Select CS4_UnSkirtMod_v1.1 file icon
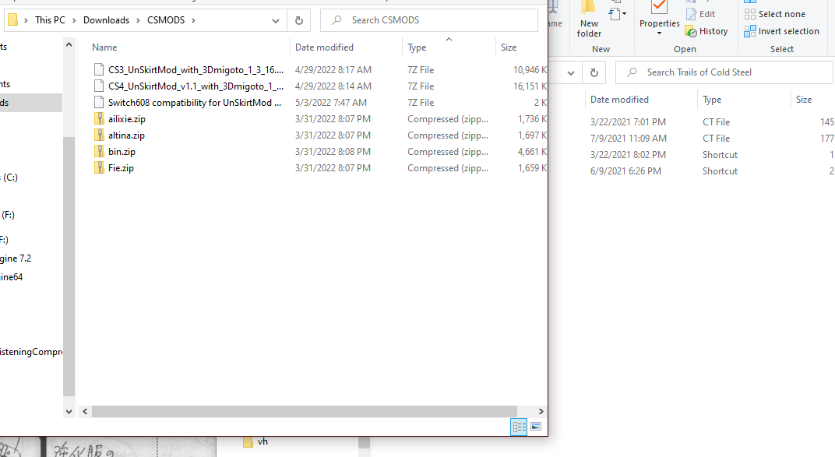Screen dimensions: 835x457 98,86
